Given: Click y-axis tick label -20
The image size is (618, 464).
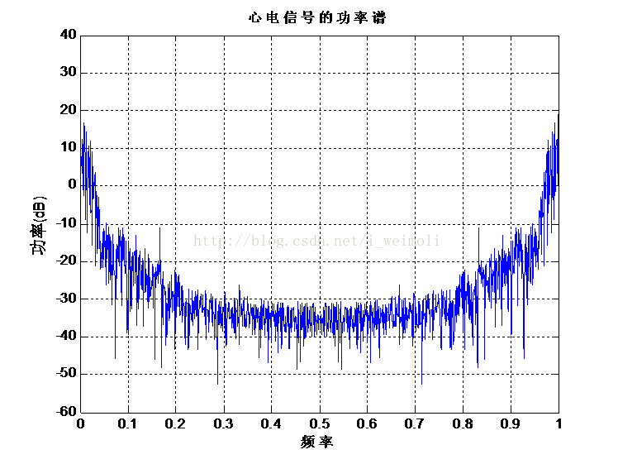Looking at the screenshot, I should click(x=66, y=261).
